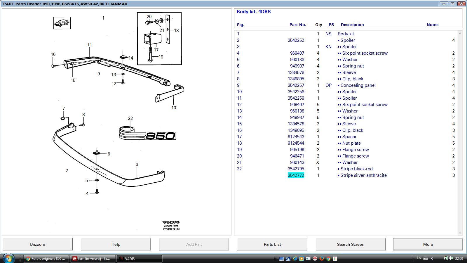
Task: Click the 850 stripe emblem in diagram
Action: (147, 133)
